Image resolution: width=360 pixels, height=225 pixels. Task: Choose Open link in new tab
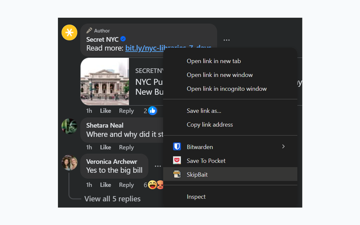(230, 61)
